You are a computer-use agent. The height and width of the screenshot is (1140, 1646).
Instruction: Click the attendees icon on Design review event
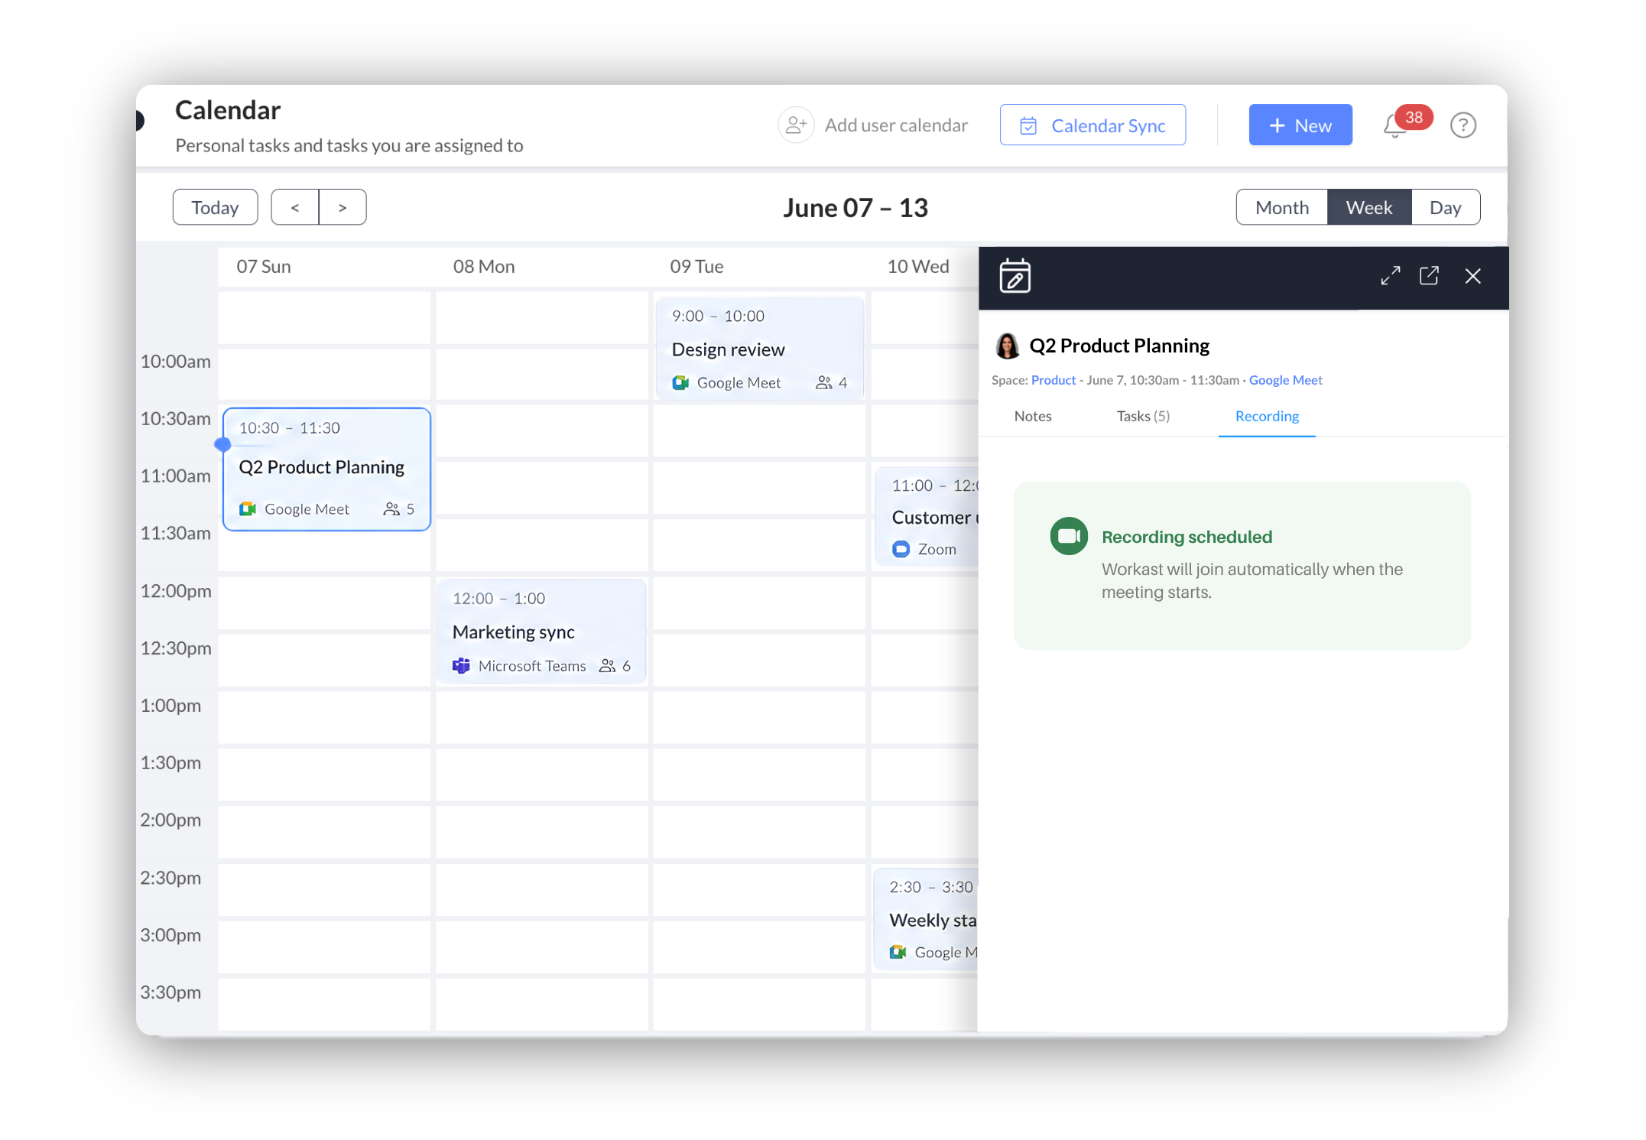[823, 383]
